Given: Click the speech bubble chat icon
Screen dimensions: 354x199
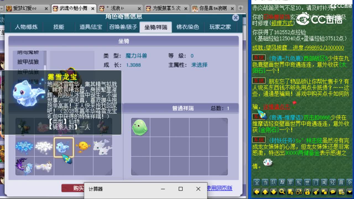Looking at the screenshot, I should coord(333,192).
